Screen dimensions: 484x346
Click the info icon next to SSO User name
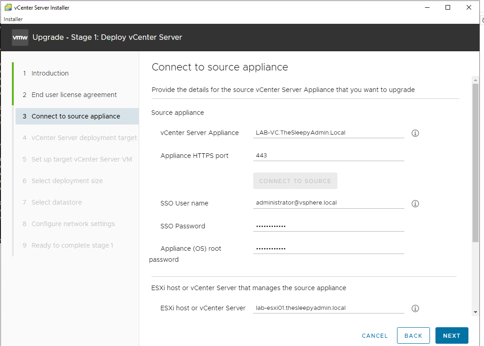tap(415, 203)
